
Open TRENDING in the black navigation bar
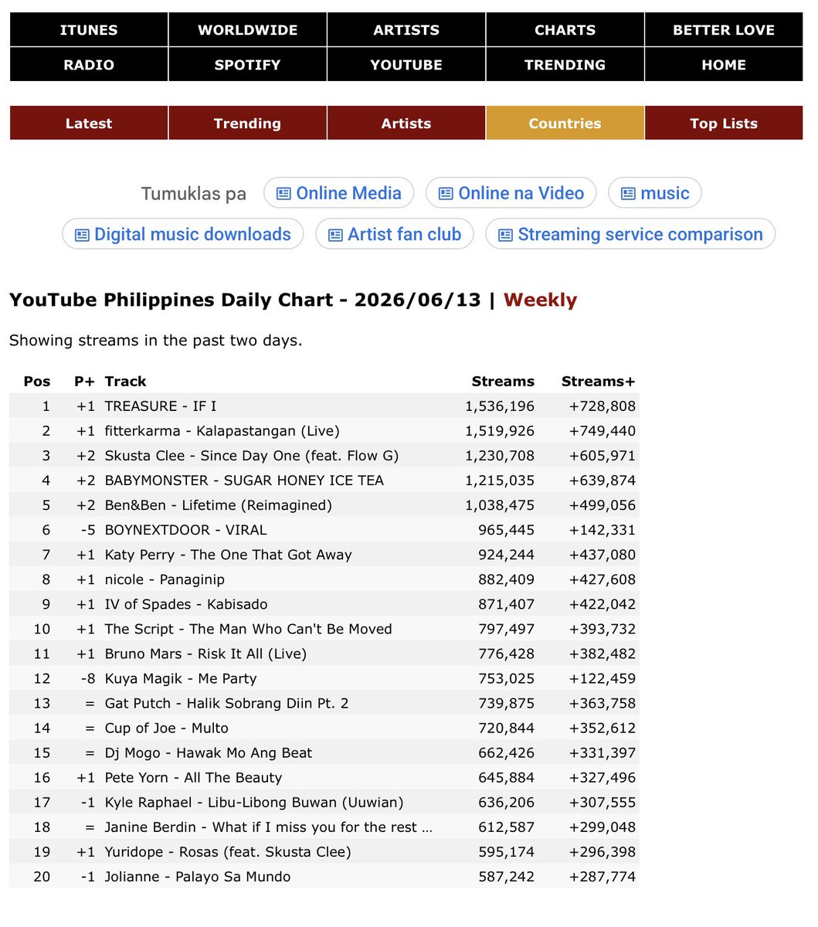click(565, 65)
